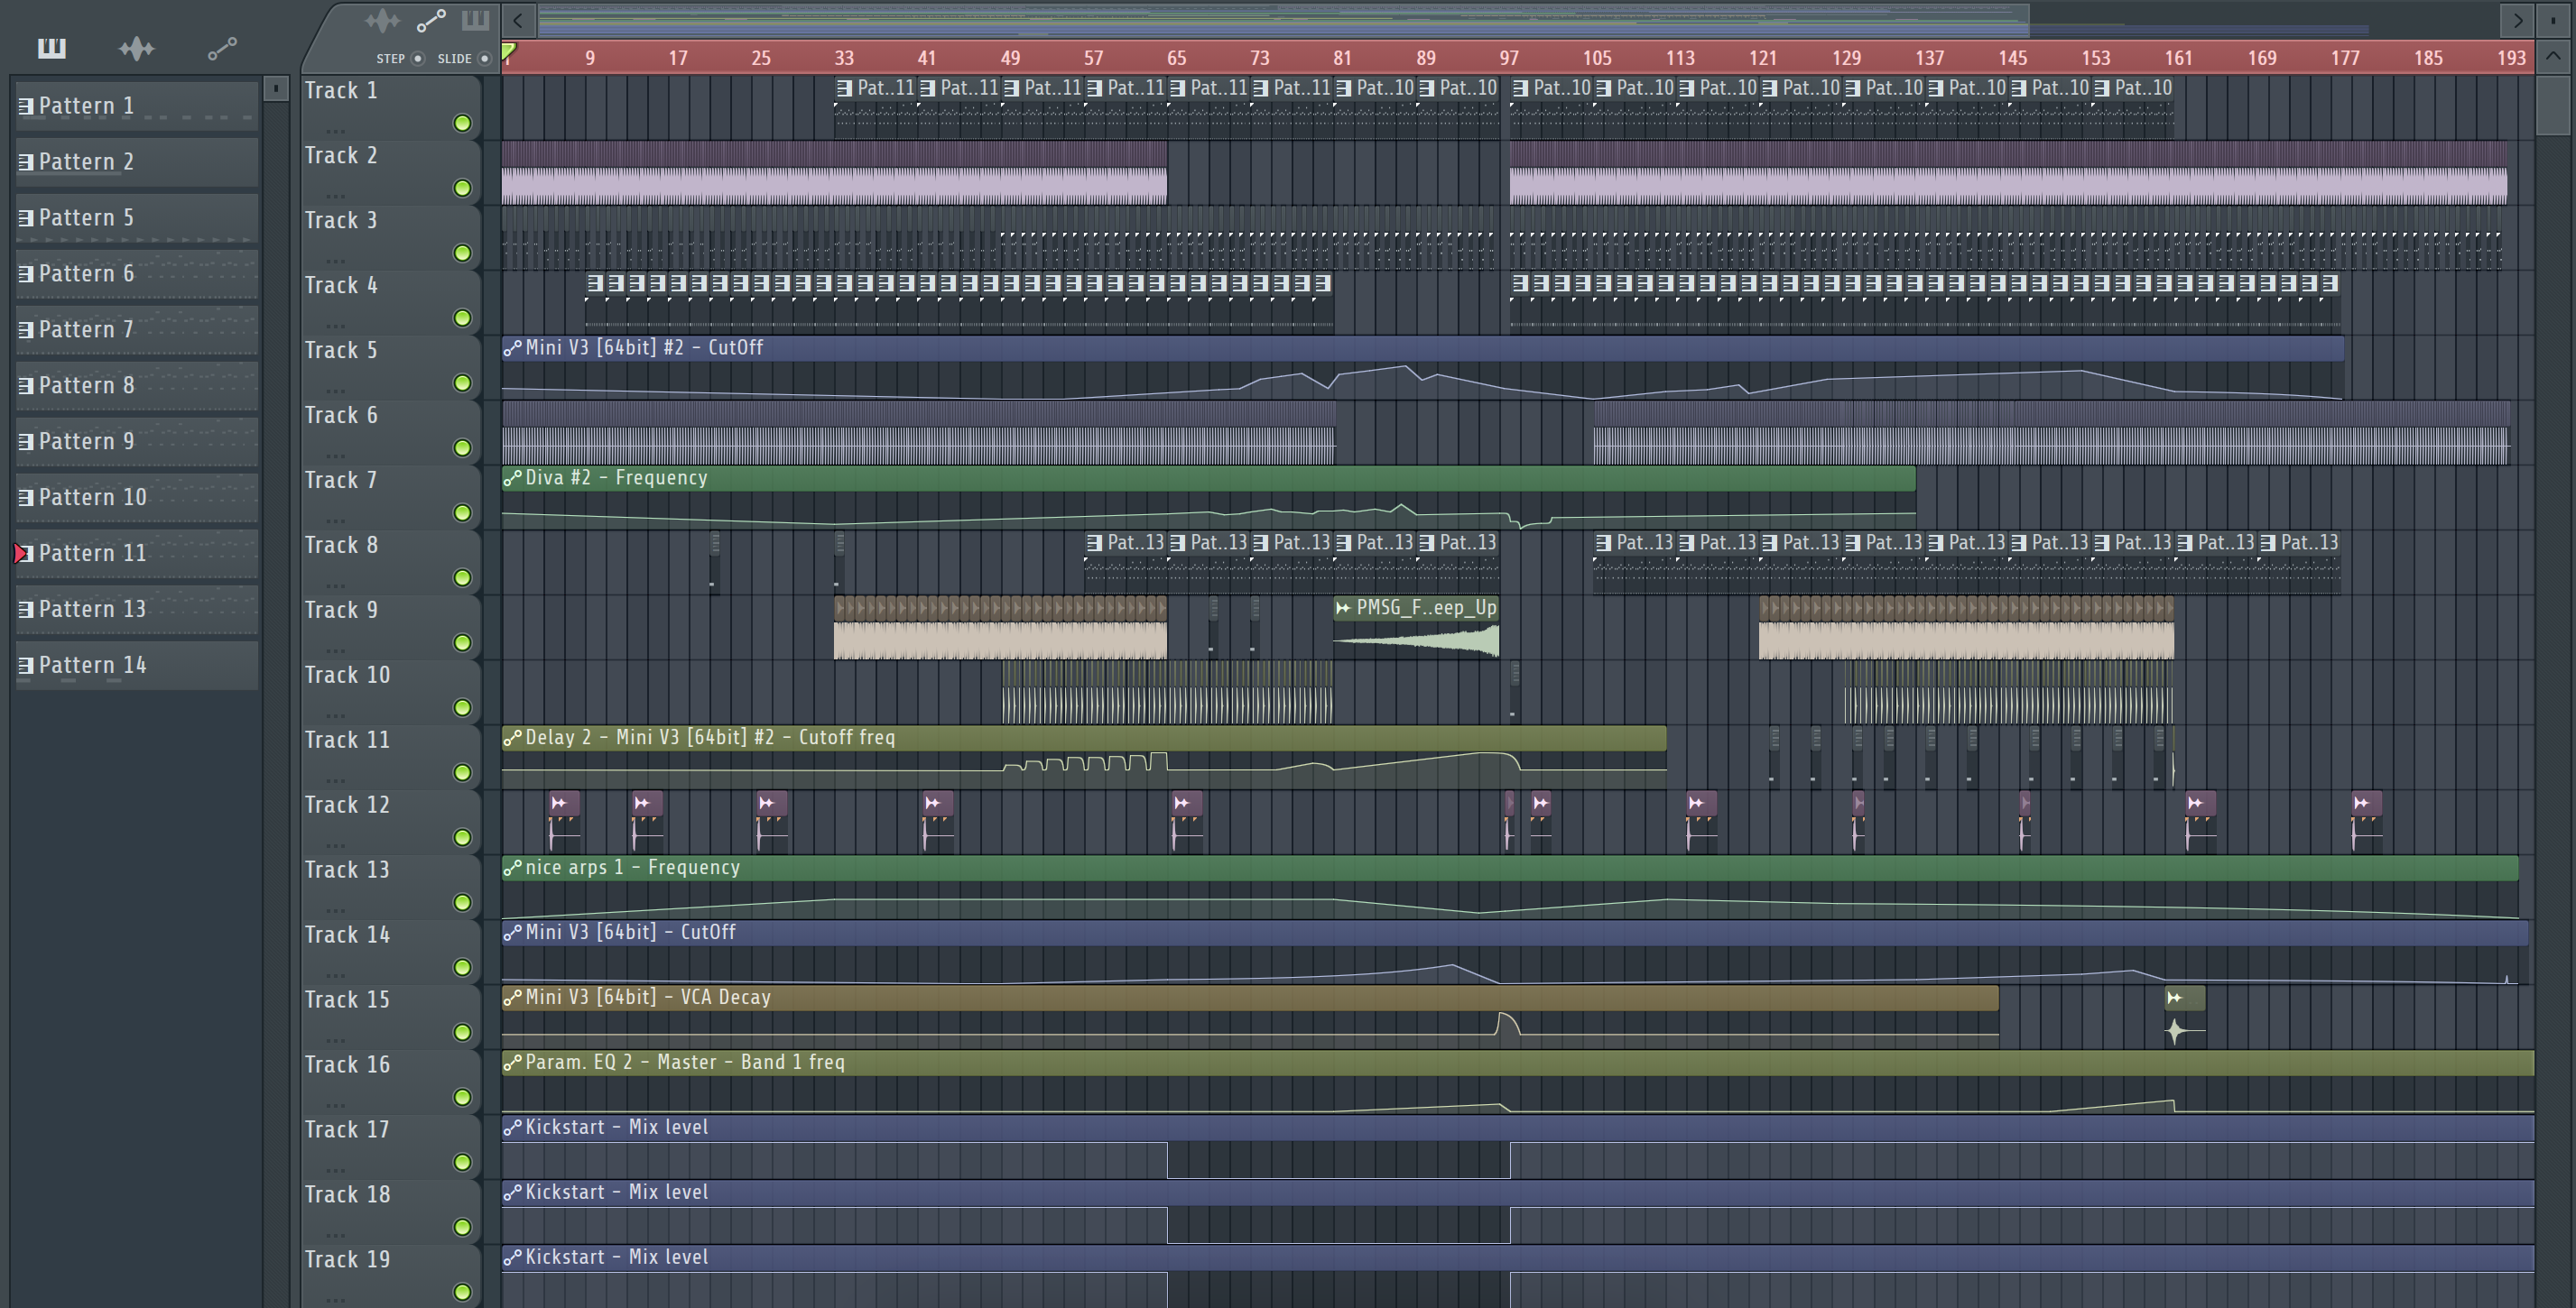Image resolution: width=2576 pixels, height=1308 pixels.
Task: Select the playlist audio clip focus icon
Action: [x=383, y=20]
